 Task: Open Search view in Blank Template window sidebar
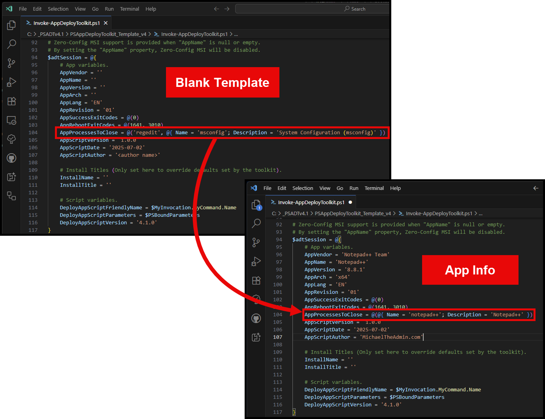point(11,44)
